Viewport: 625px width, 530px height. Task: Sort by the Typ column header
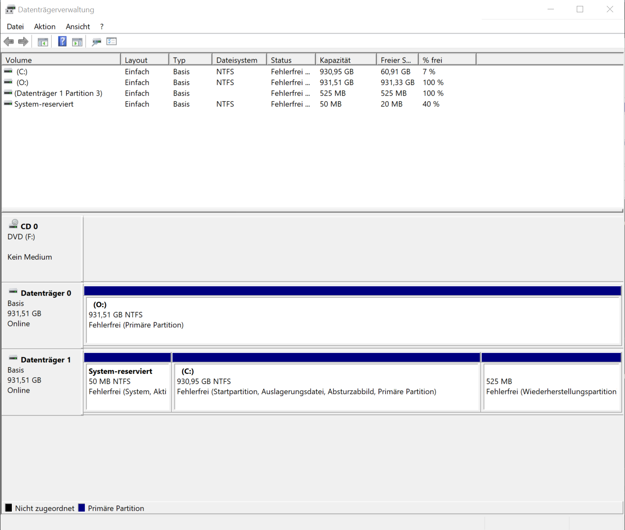click(x=190, y=60)
